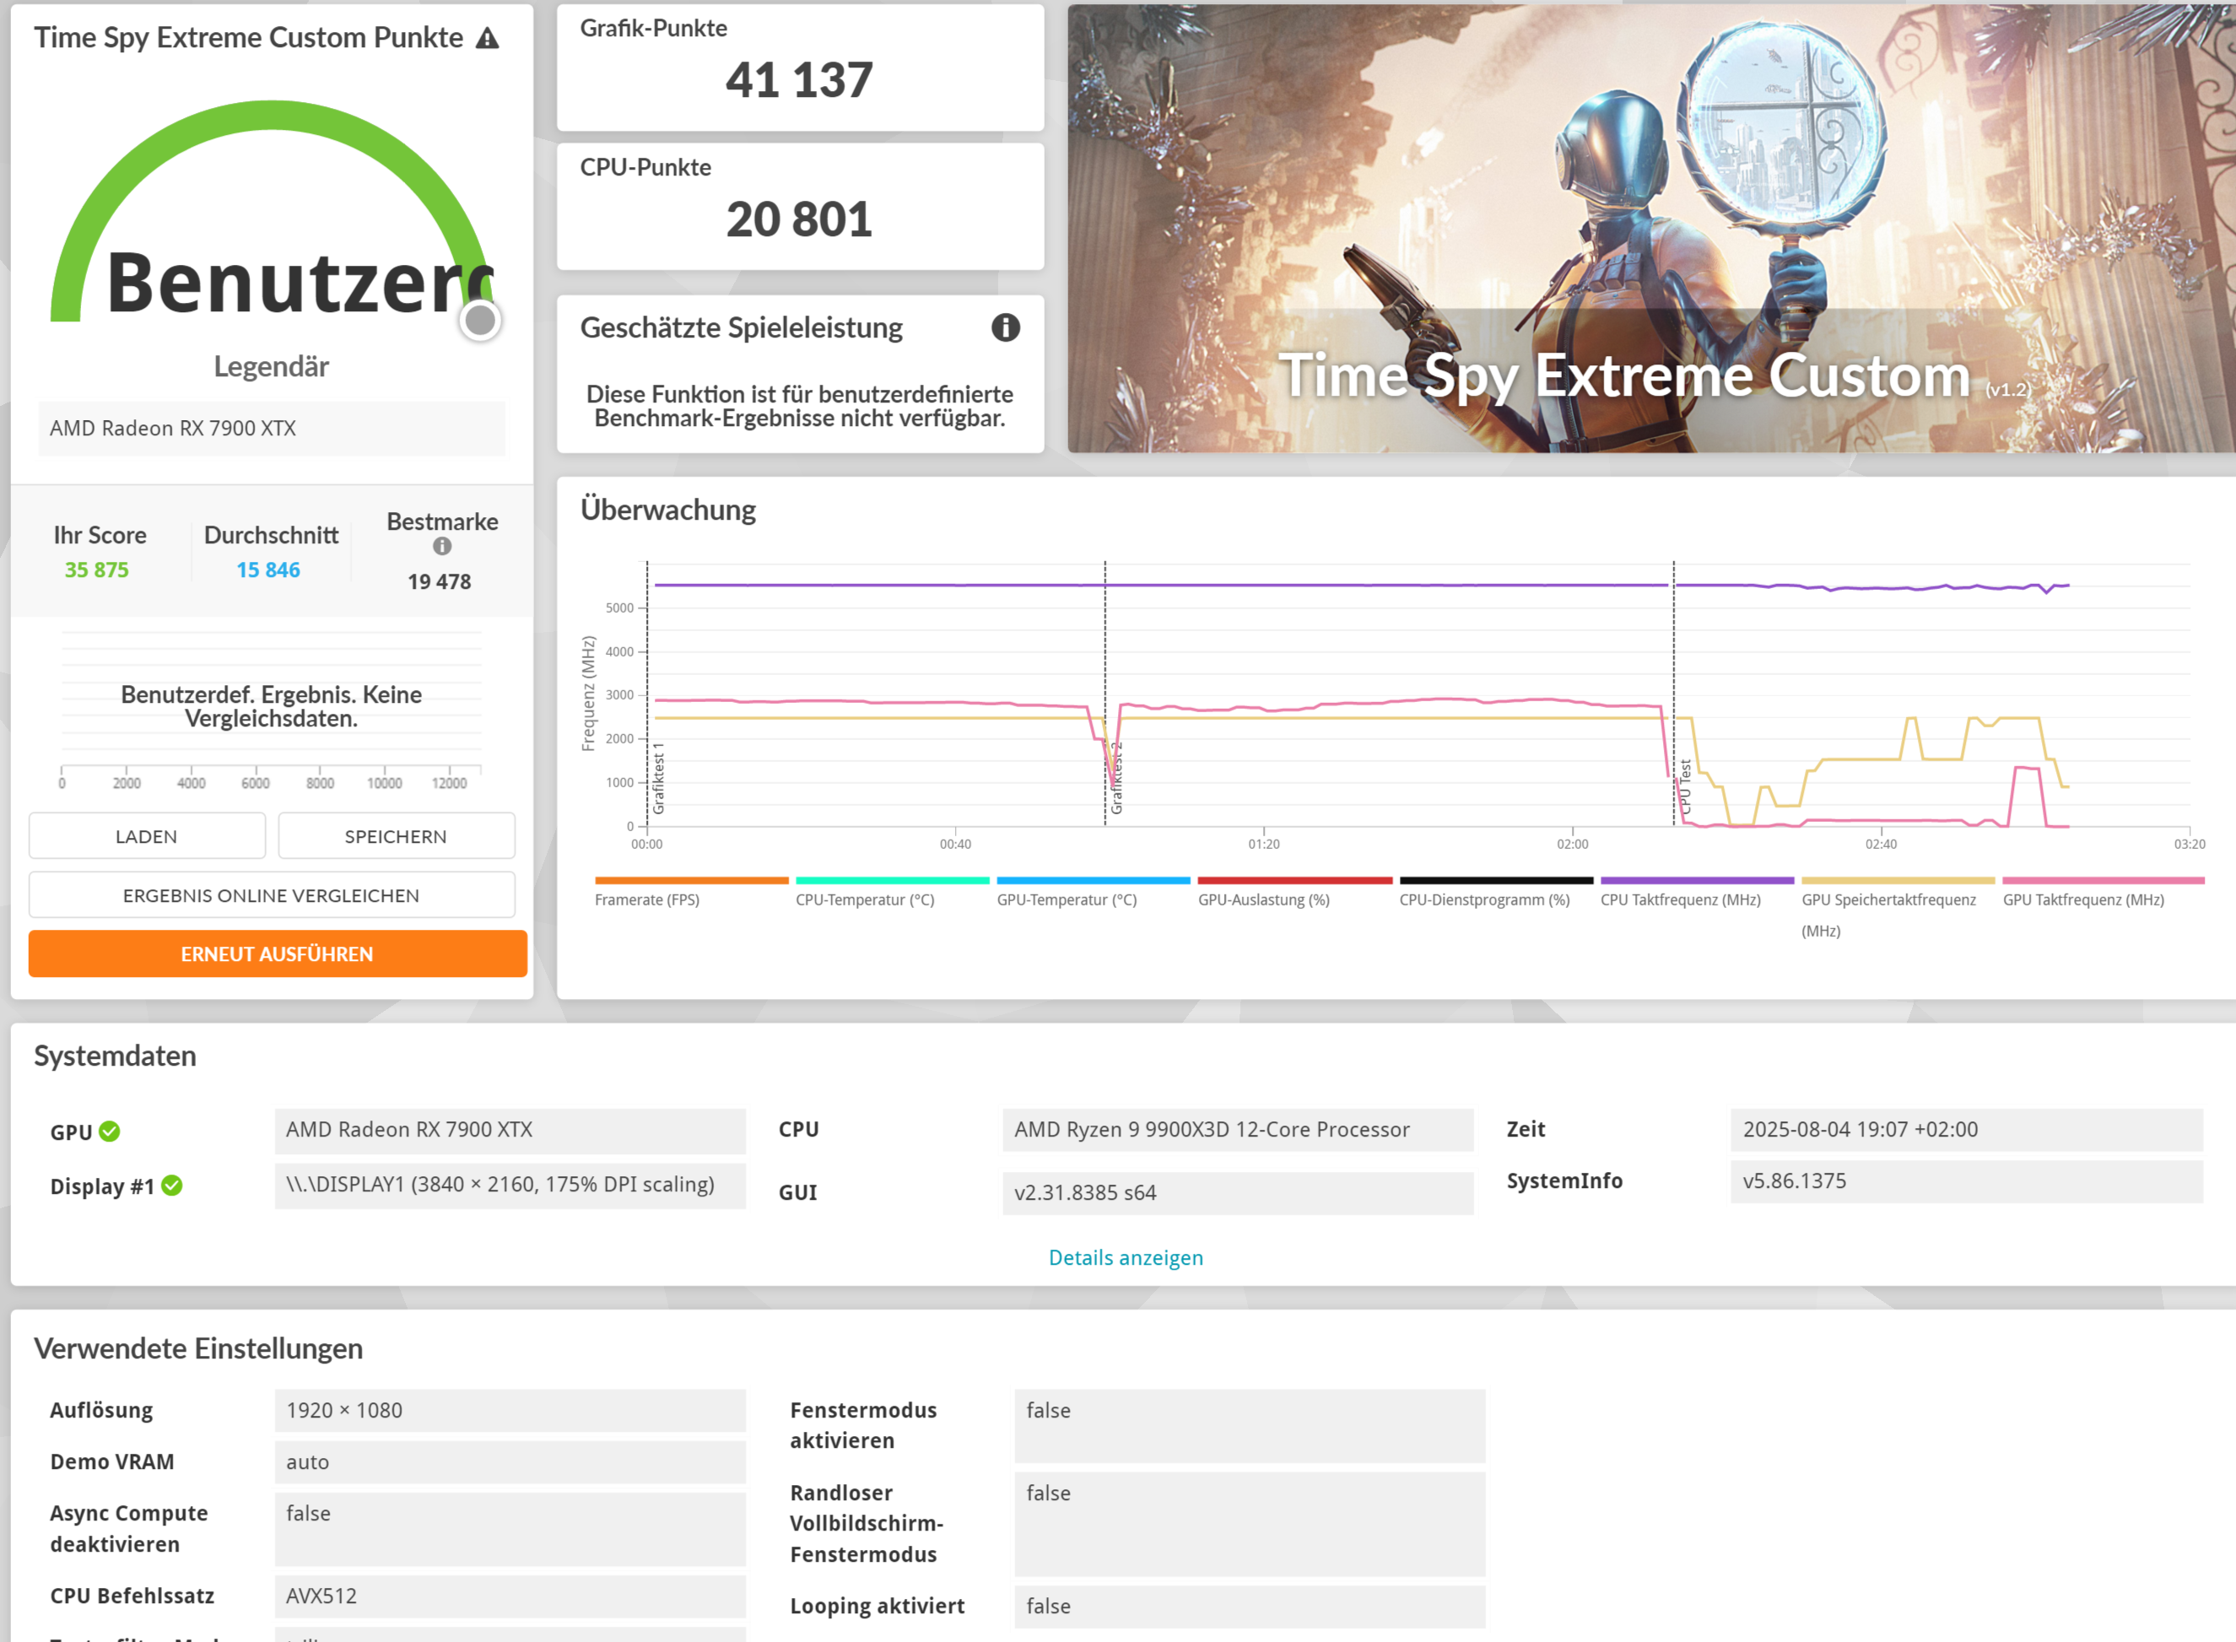
Task: Click the gray score gauge knob
Action: [480, 320]
